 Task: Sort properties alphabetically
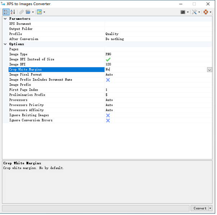point(13,12)
